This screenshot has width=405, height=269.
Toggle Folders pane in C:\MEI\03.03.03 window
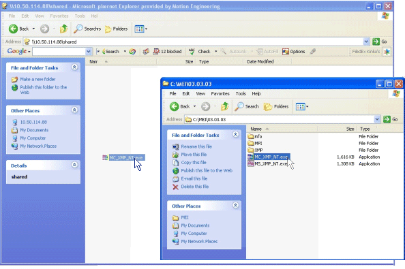click(x=276, y=106)
